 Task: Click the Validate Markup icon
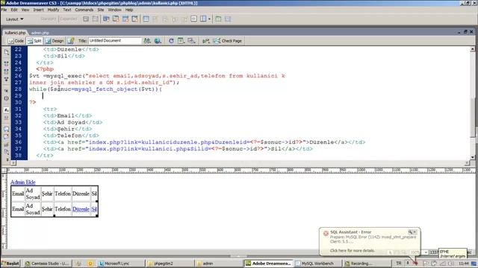click(x=206, y=41)
